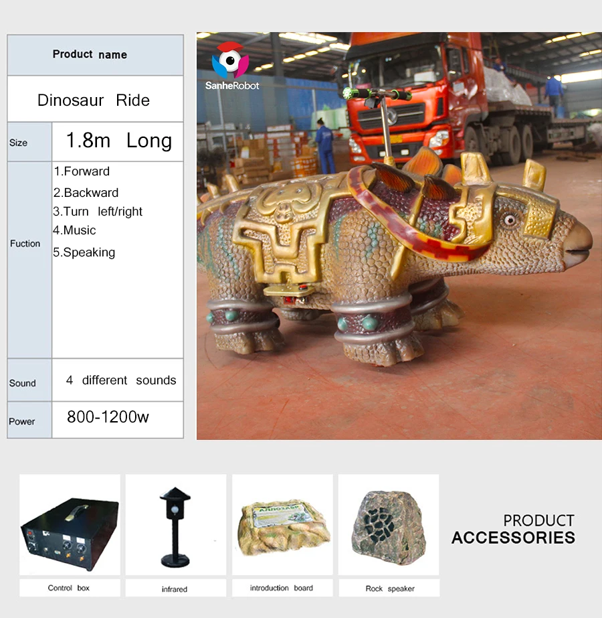Click the '1.8m Long' size value
602x618 pixels.
[x=119, y=141]
